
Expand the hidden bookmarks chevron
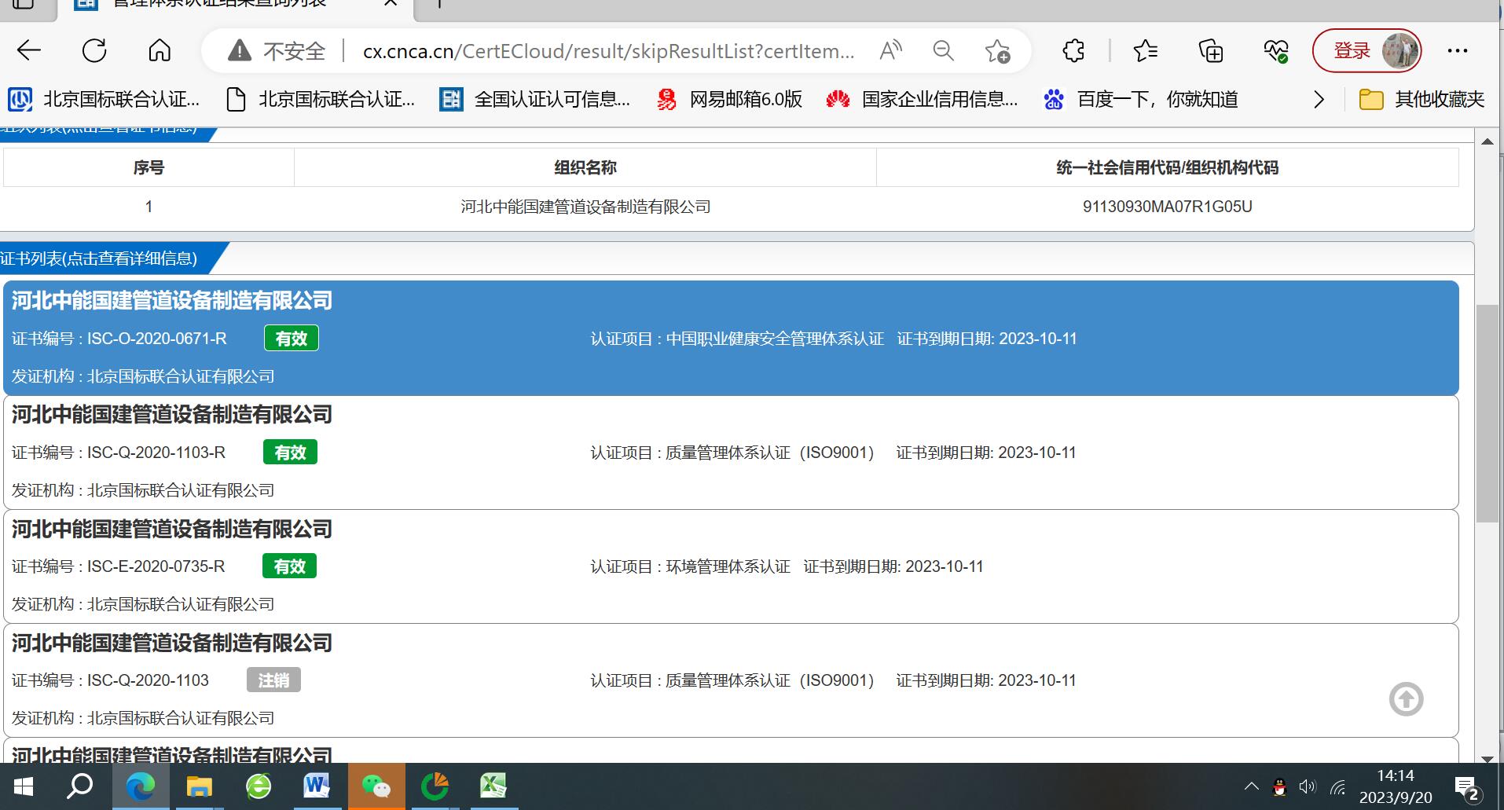[x=1319, y=100]
